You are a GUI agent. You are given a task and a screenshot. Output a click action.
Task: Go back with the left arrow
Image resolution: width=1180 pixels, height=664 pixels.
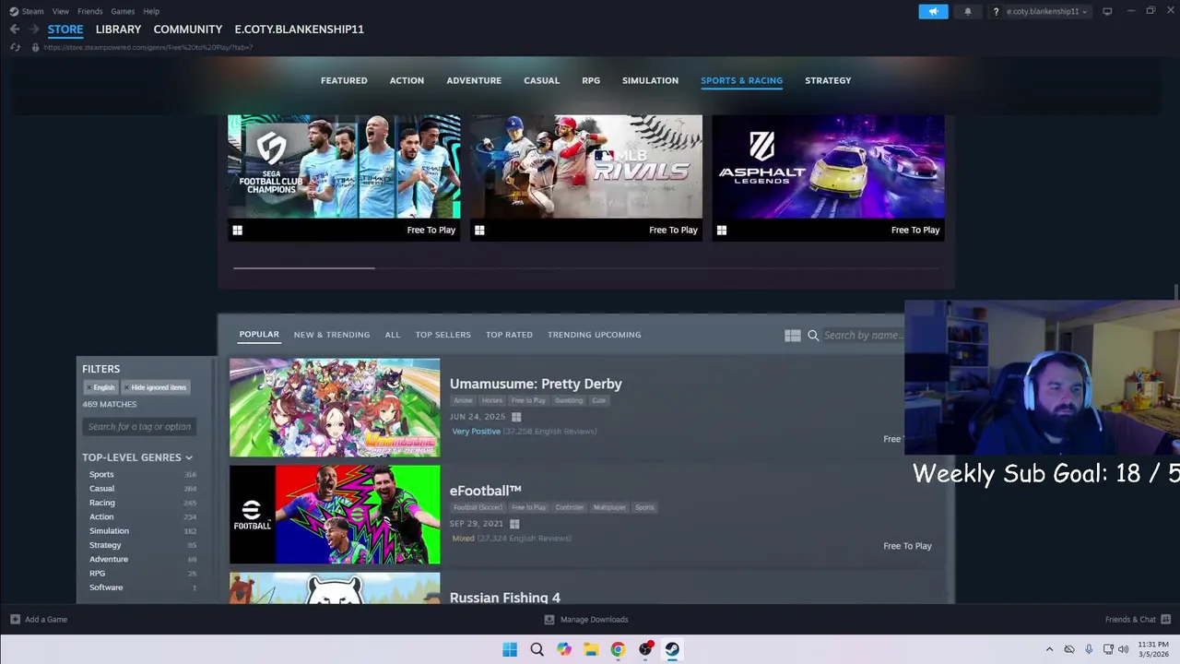(x=14, y=30)
